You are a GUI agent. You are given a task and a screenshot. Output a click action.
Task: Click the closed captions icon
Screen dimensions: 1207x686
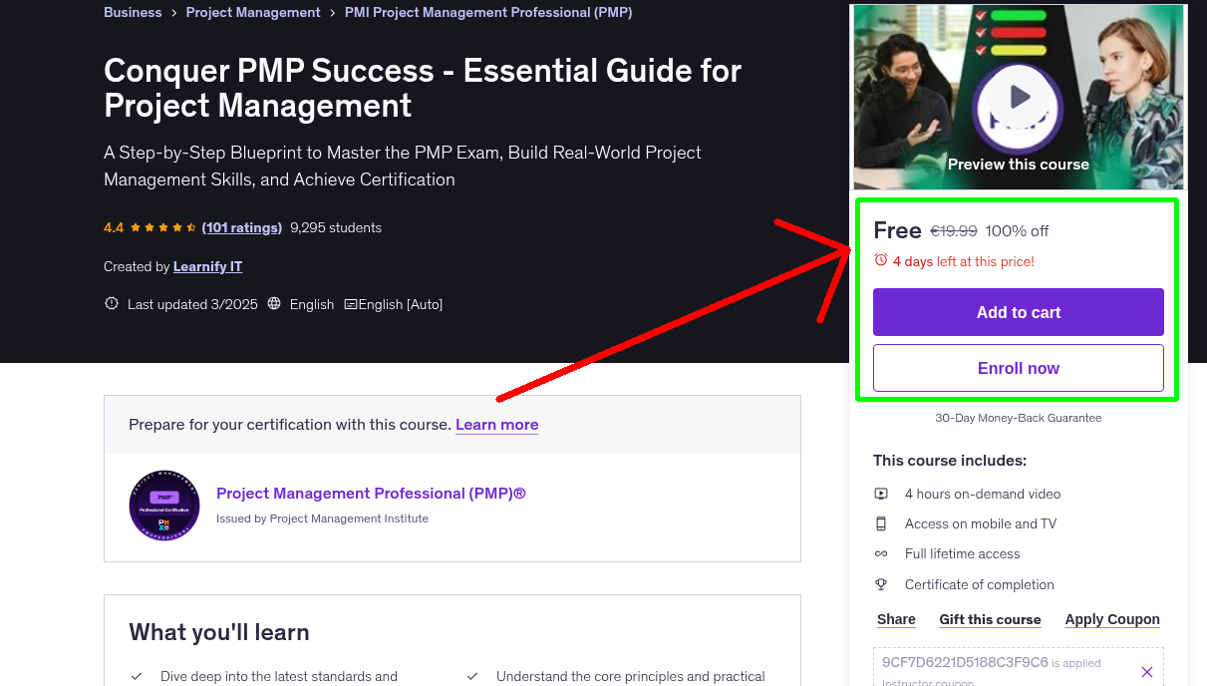pyautogui.click(x=351, y=304)
